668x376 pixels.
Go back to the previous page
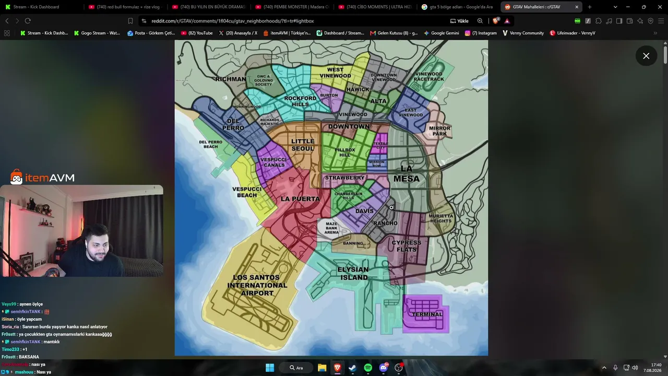(x=7, y=21)
